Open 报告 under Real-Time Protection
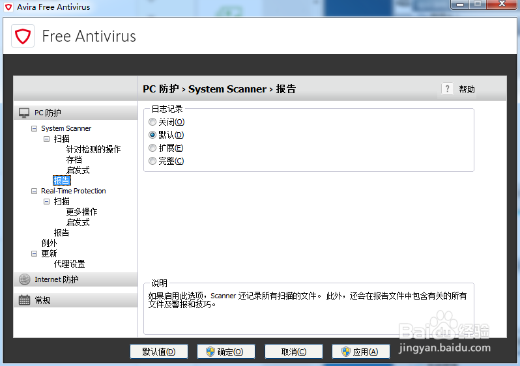This screenshot has height=366, width=520. (62, 232)
